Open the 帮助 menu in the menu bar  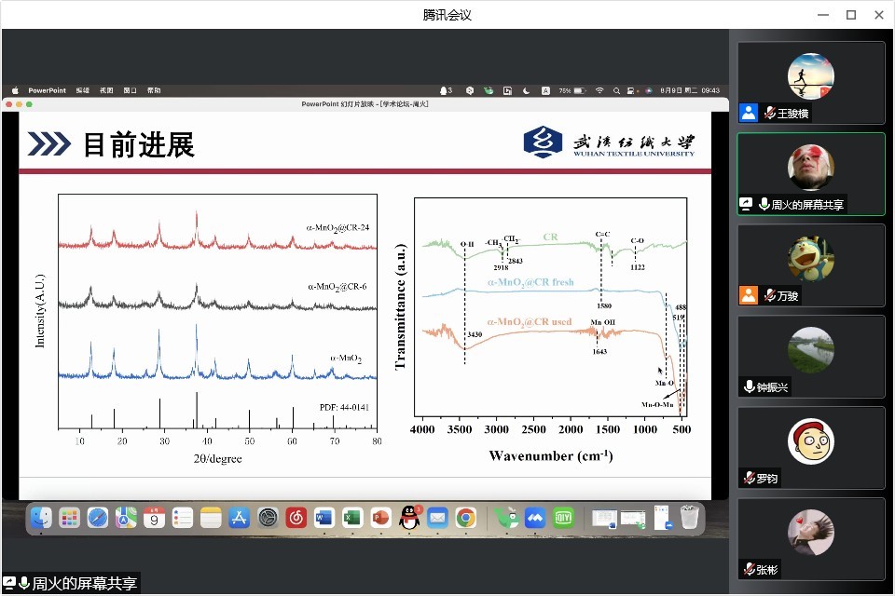point(154,90)
